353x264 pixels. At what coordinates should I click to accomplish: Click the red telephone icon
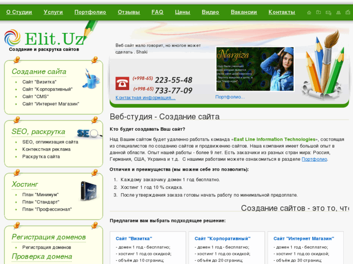(122, 83)
